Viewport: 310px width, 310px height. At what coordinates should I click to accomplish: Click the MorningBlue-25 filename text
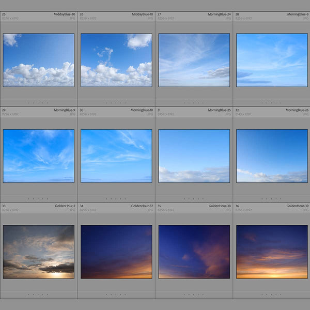click(219, 110)
